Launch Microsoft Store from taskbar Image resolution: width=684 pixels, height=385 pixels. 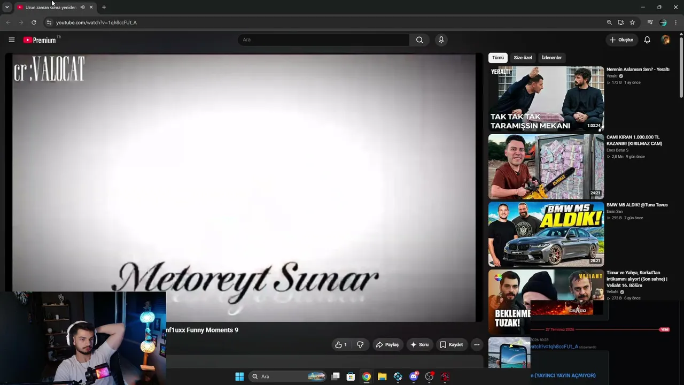351,376
